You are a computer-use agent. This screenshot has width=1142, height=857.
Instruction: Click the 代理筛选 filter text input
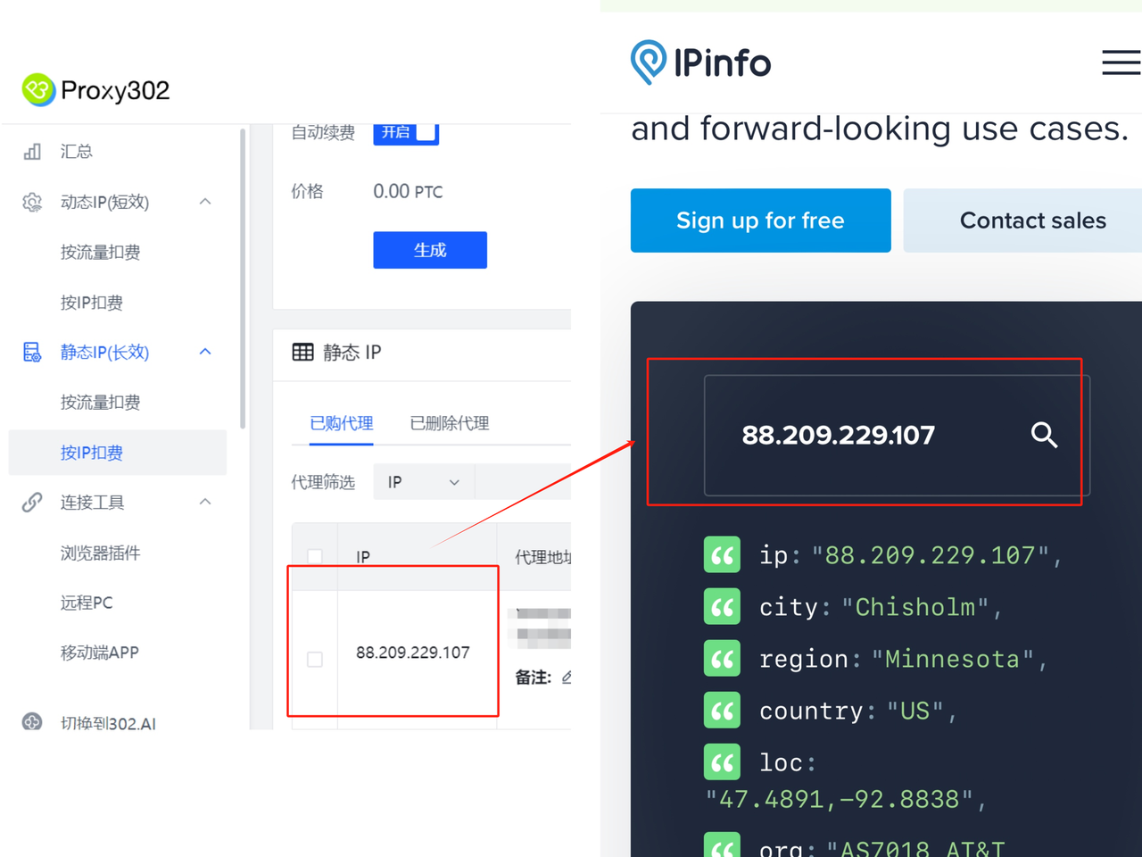click(x=523, y=482)
